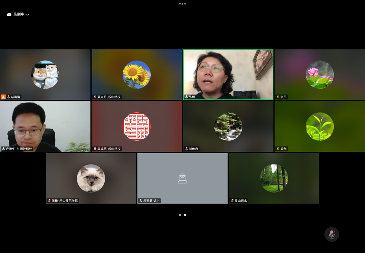Click the green sprout avatar of 梁剑
The width and height of the screenshot is (365, 253).
pyautogui.click(x=320, y=126)
